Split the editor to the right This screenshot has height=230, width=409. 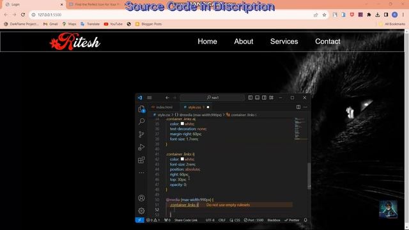[x=298, y=107]
